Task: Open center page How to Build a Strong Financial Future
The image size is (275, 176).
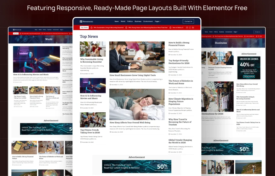Action: click(179, 44)
